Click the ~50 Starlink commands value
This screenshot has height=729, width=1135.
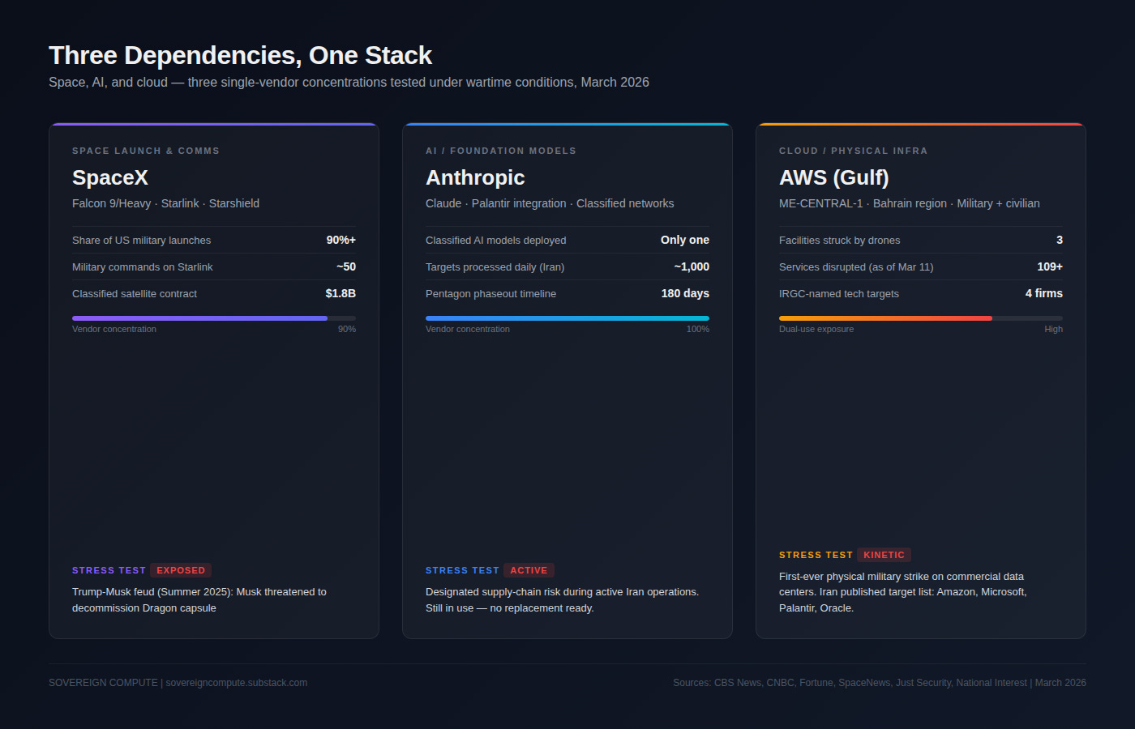tap(346, 266)
